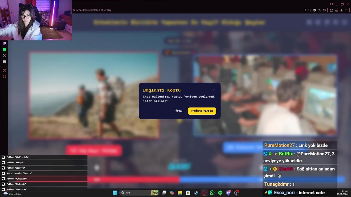
Task: Open Spotify from taskbar
Action: [x=220, y=193]
